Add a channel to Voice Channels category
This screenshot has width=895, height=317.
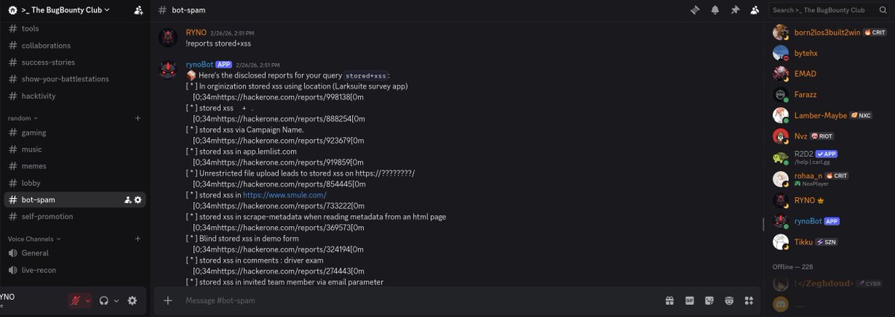[x=137, y=239]
